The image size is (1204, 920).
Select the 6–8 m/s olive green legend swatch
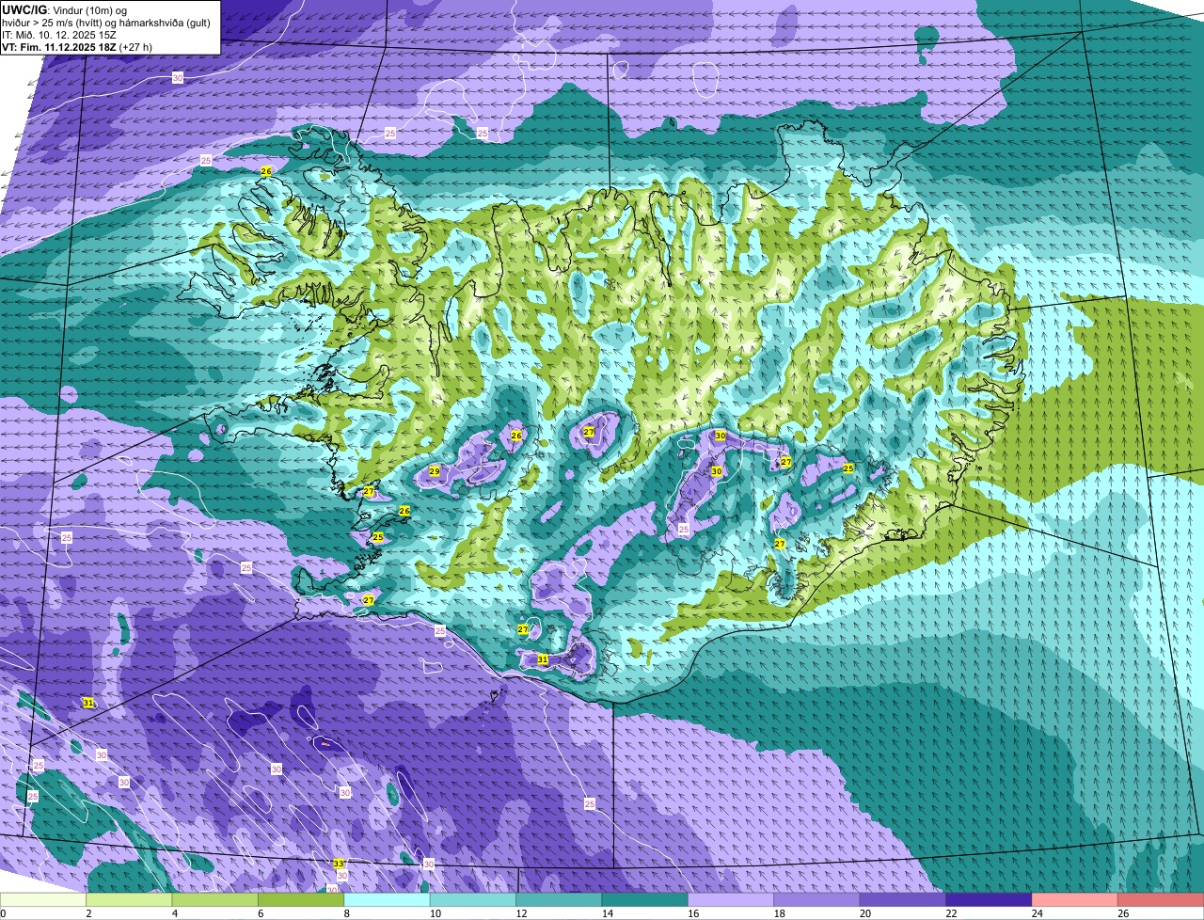pos(301,900)
